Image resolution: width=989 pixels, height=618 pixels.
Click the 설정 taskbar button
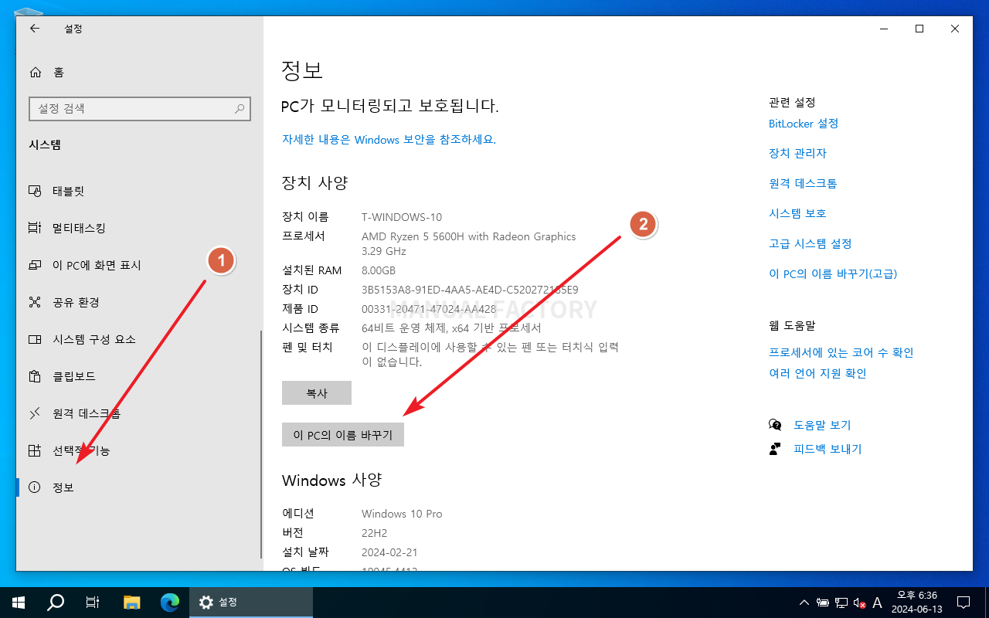coord(251,603)
